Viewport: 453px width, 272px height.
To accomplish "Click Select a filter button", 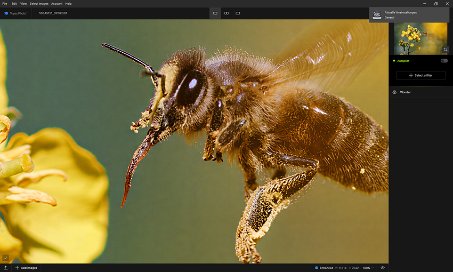I will tap(420, 75).
